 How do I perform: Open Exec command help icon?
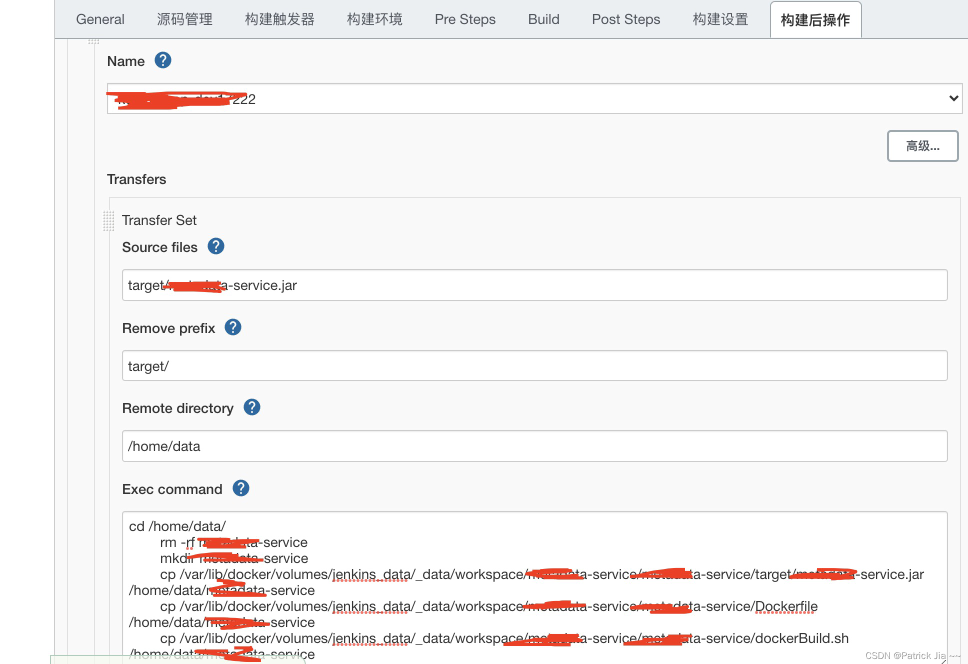[x=240, y=488]
